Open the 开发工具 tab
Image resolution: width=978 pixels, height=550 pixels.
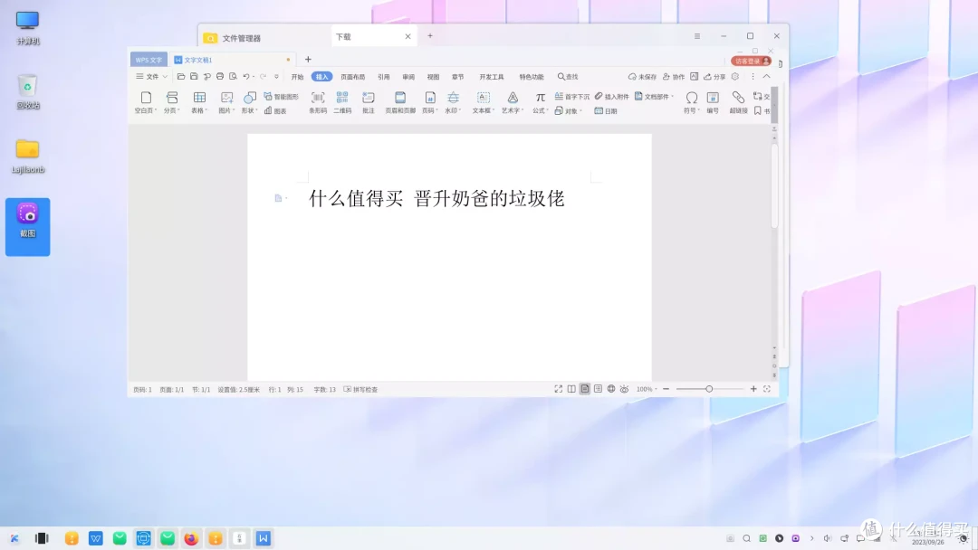(492, 77)
